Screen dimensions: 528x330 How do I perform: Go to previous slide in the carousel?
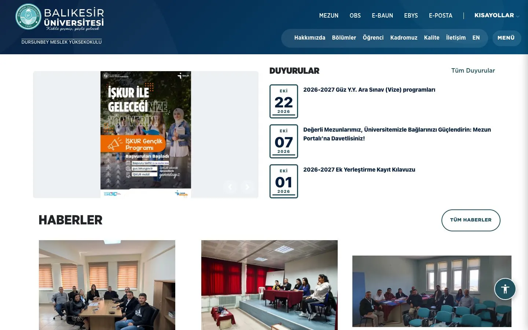230,187
